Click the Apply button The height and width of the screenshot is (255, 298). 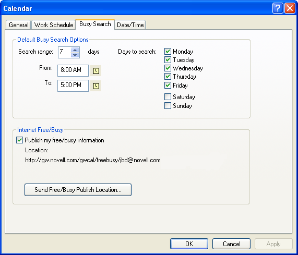pyautogui.click(x=273, y=244)
